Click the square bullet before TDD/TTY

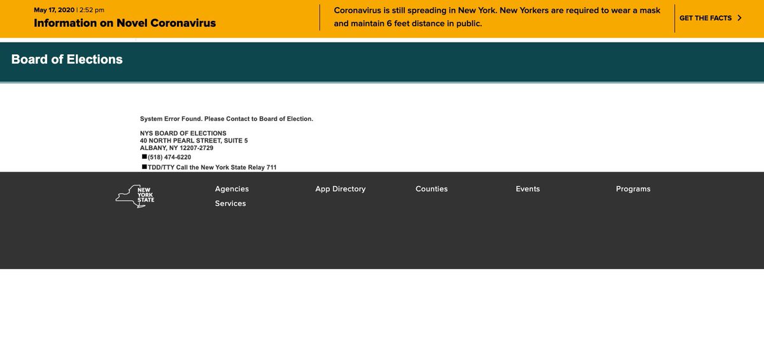[x=144, y=167]
